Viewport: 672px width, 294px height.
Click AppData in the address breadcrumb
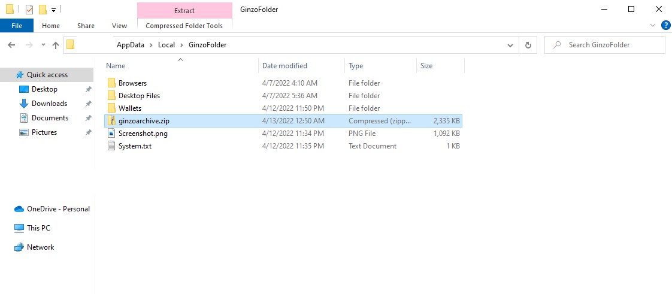131,45
